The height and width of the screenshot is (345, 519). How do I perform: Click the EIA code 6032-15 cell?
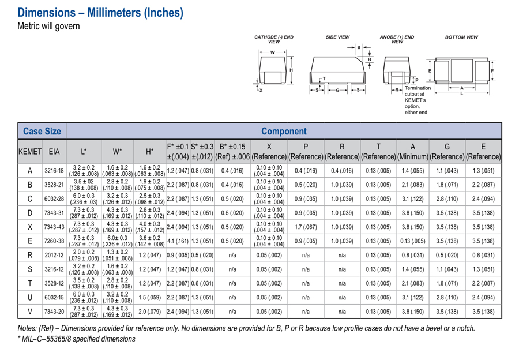tap(54, 297)
